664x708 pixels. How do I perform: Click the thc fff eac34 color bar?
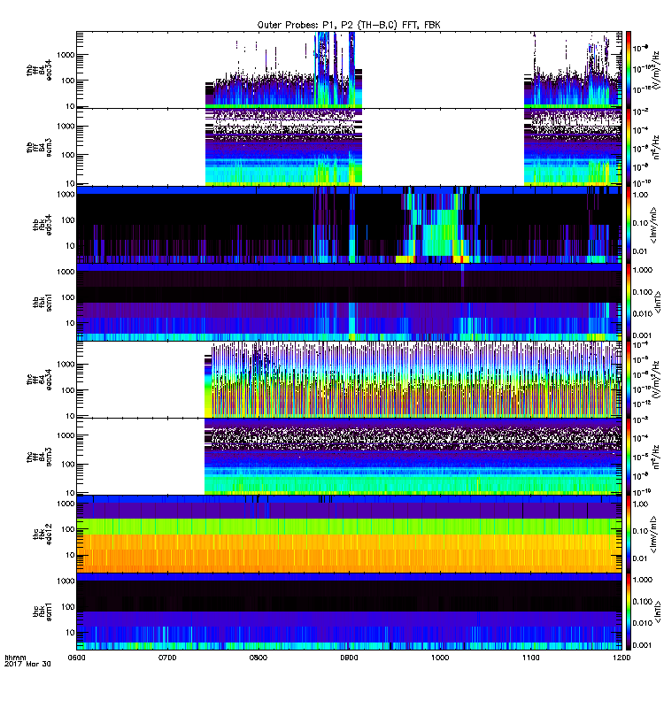tap(629, 380)
